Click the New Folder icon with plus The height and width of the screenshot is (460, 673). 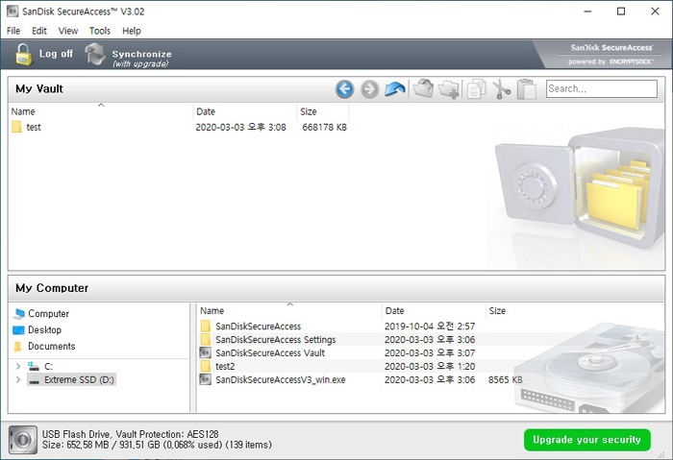click(x=449, y=89)
